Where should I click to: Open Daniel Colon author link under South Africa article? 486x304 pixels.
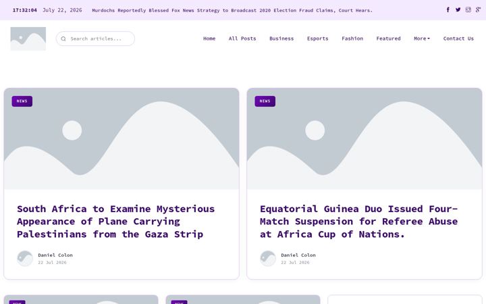55,255
